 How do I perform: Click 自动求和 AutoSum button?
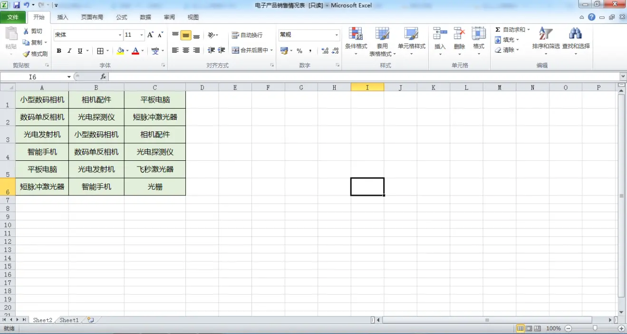[510, 30]
